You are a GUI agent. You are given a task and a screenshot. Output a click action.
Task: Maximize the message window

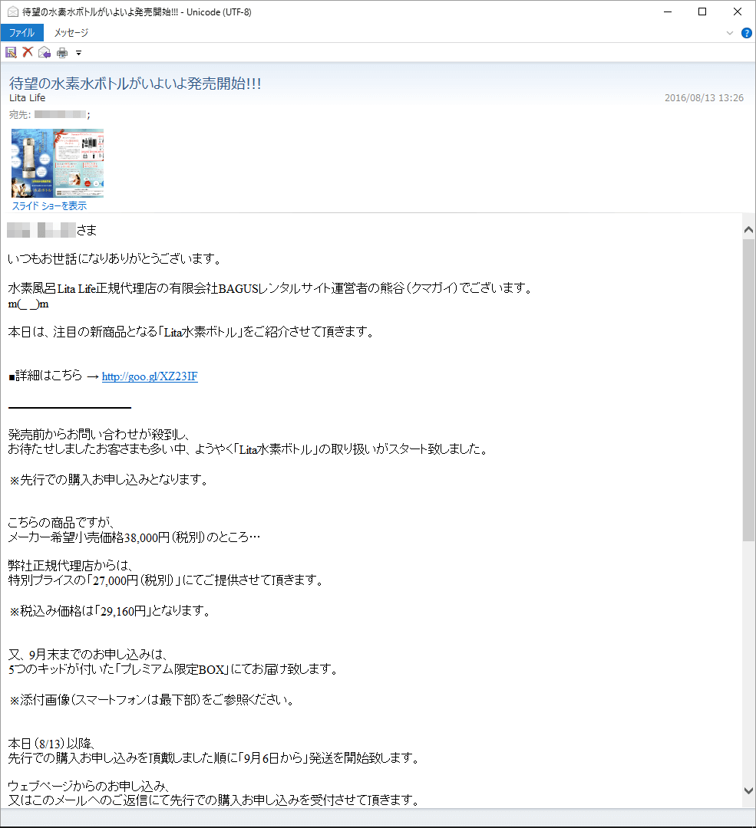(x=702, y=11)
